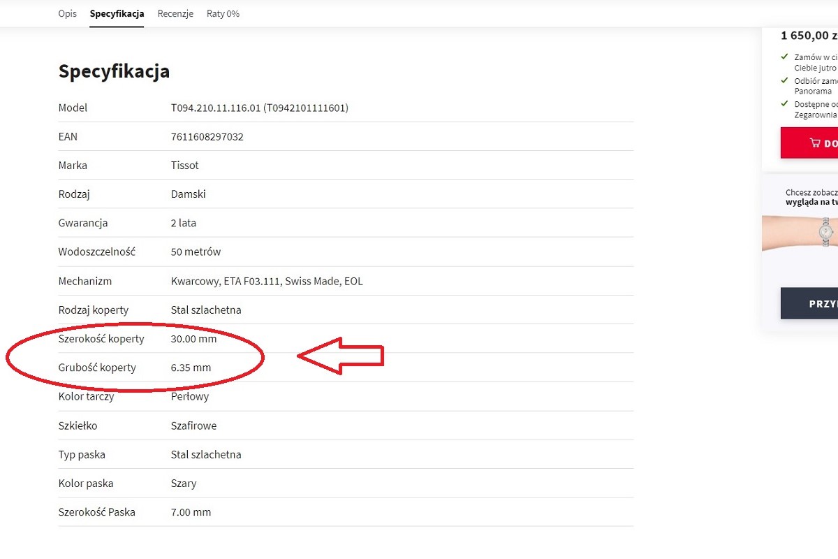Click the shopping cart icon
This screenshot has width=838, height=559.
pyautogui.click(x=814, y=143)
